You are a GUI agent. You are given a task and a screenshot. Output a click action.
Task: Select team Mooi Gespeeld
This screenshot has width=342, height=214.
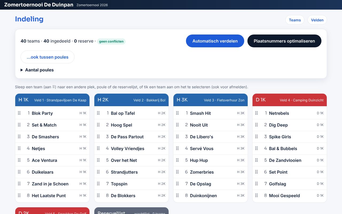tap(290, 196)
